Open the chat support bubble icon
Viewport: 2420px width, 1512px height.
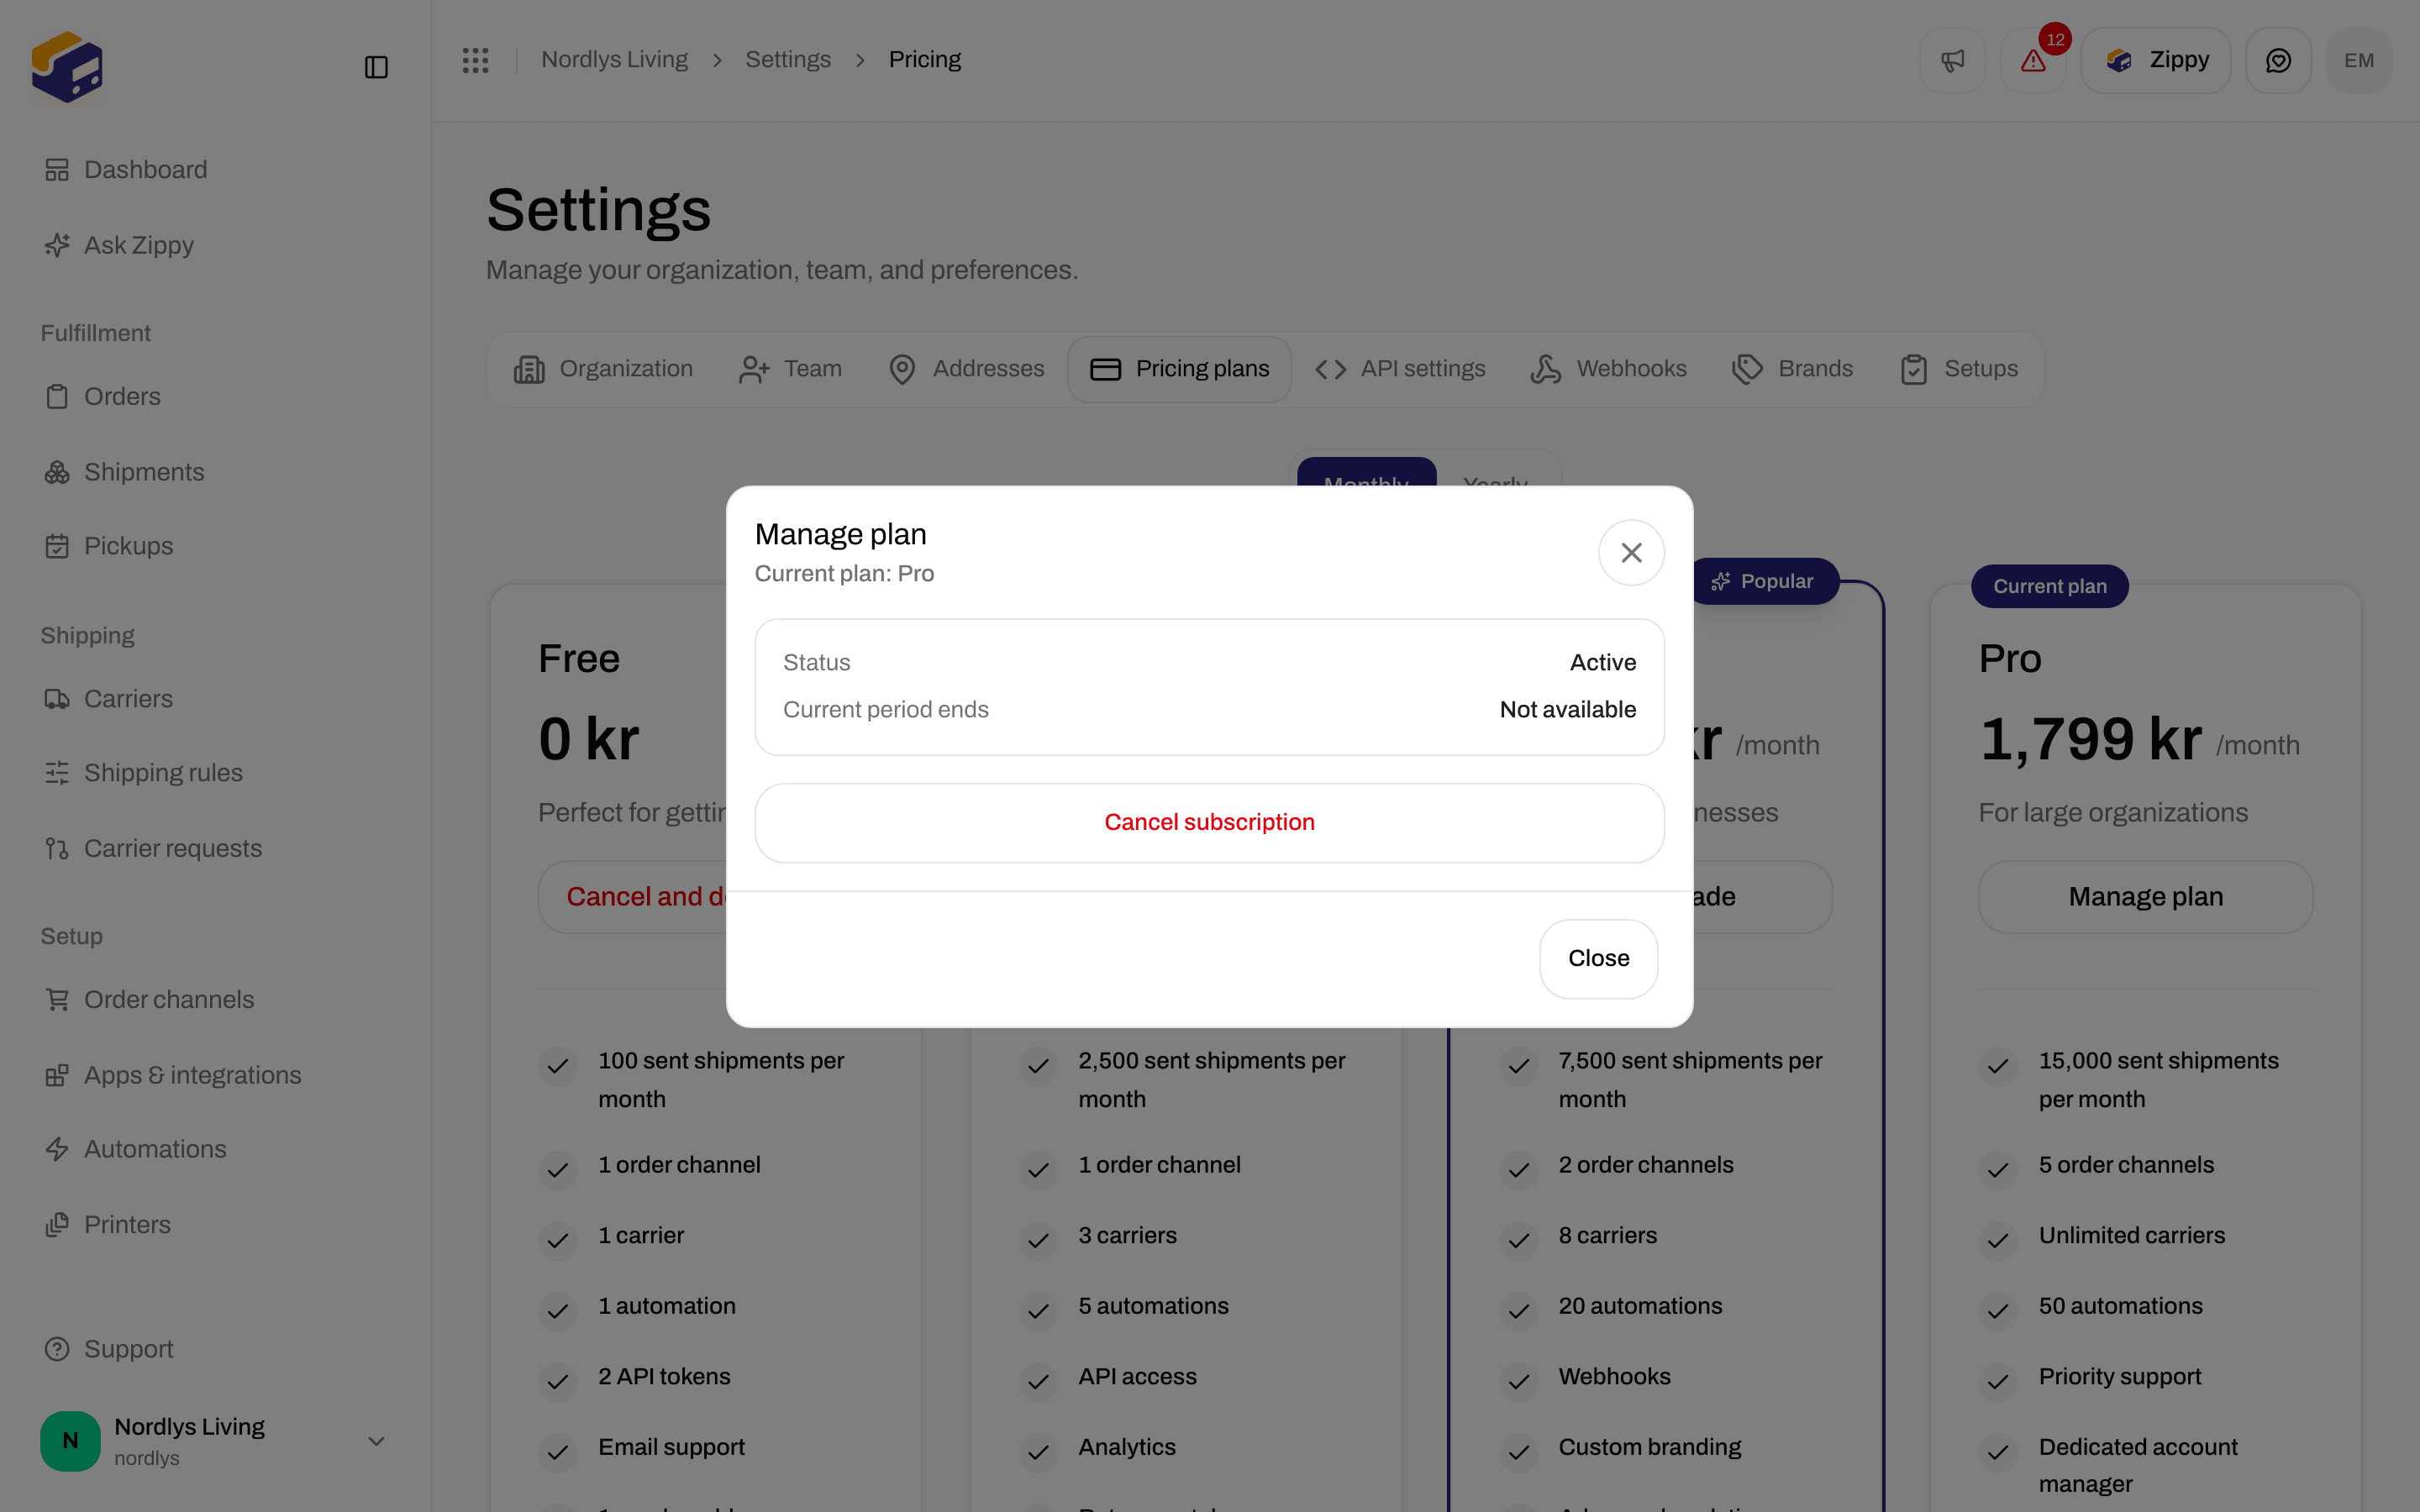click(2278, 61)
